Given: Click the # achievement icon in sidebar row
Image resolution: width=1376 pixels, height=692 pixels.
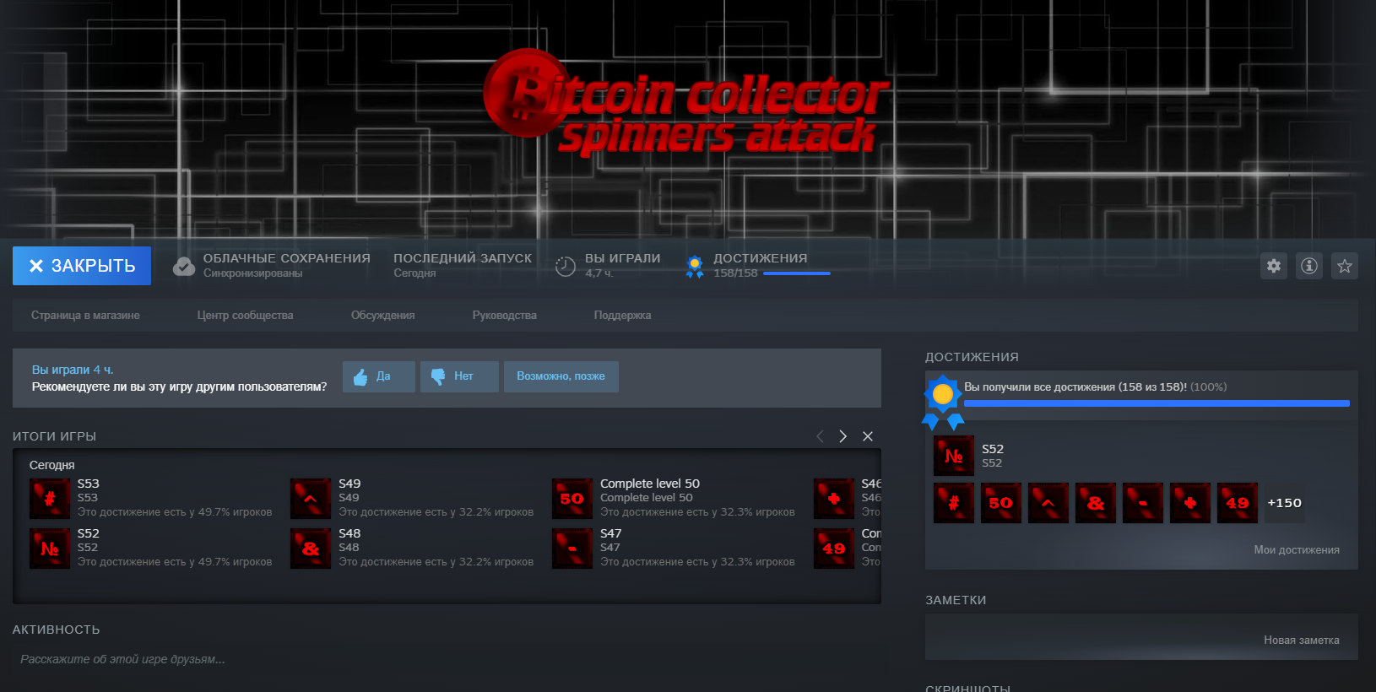Looking at the screenshot, I should click(x=954, y=503).
